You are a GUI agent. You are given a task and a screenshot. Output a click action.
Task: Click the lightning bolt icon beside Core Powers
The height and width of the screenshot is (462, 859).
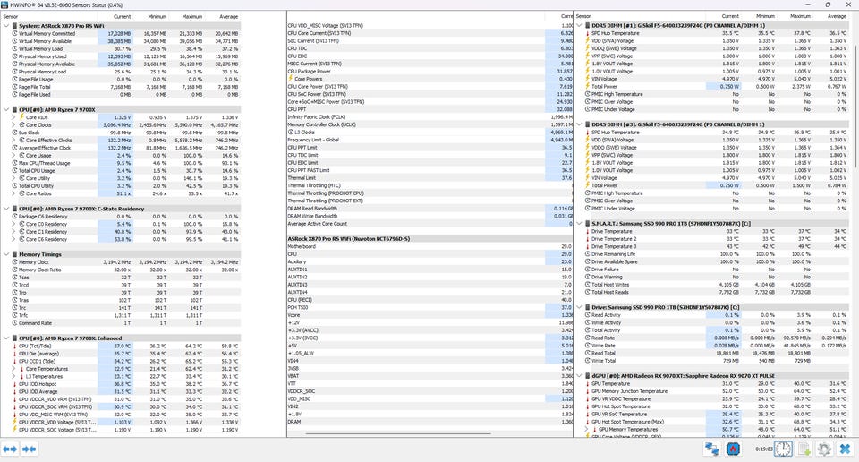tap(291, 79)
